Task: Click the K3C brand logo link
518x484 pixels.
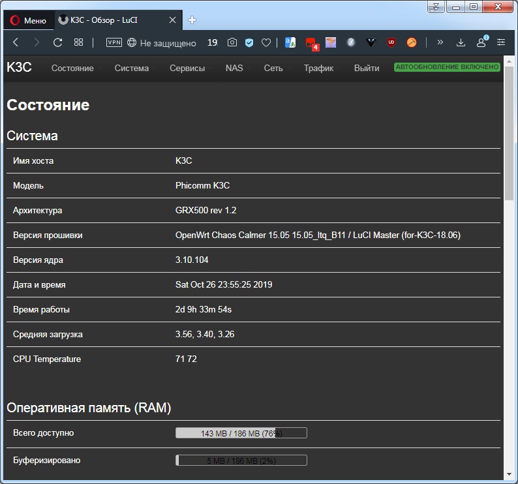Action: pos(19,67)
